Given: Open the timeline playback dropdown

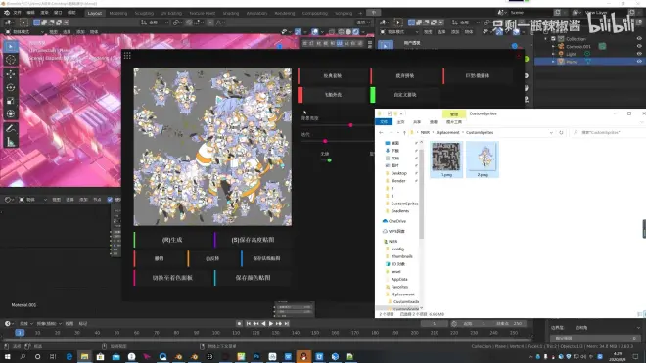Looking at the screenshot, I should pos(25,324).
